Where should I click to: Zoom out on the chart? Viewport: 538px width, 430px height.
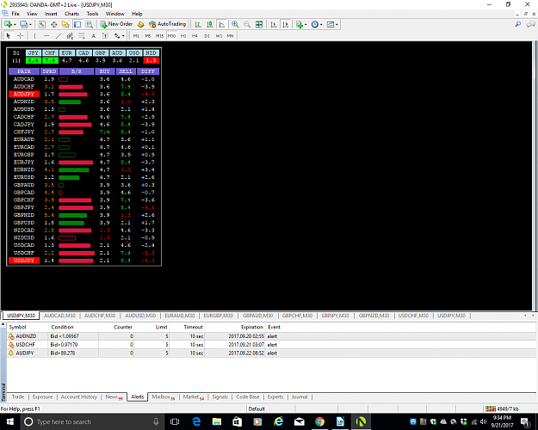click(247, 24)
